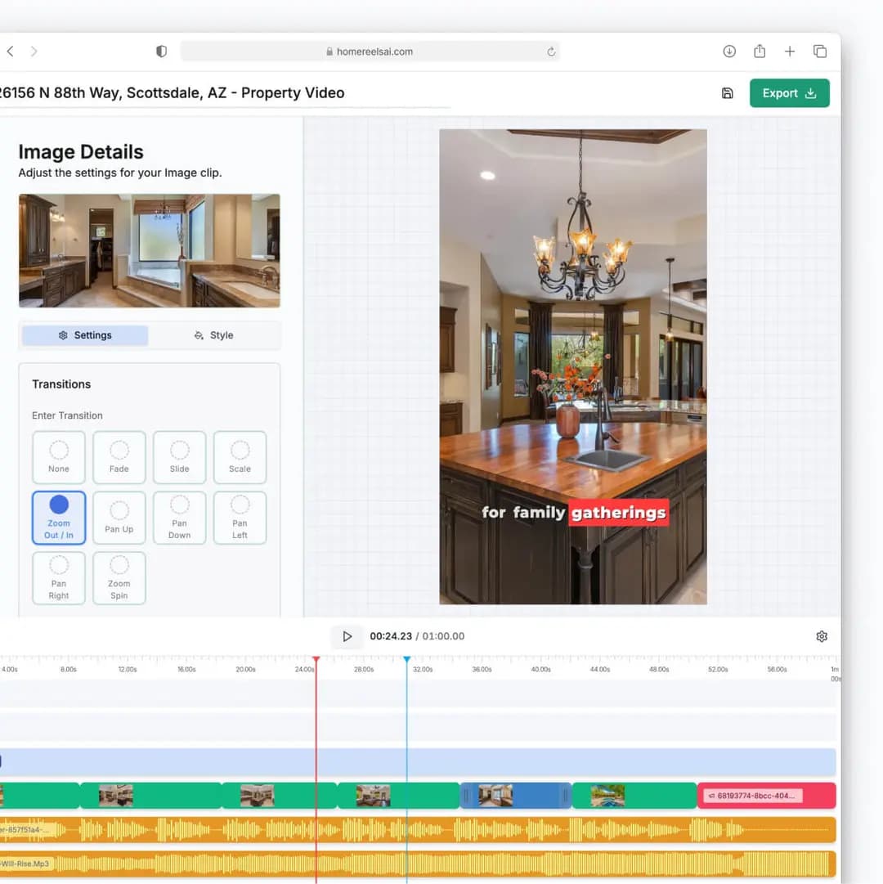Click the browser downloads icon

click(x=728, y=51)
